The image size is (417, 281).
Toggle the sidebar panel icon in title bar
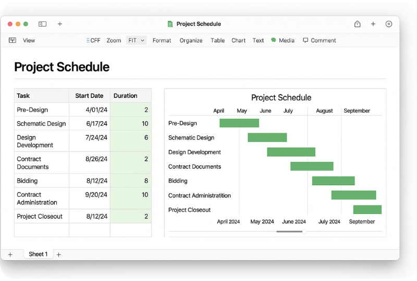(42, 24)
